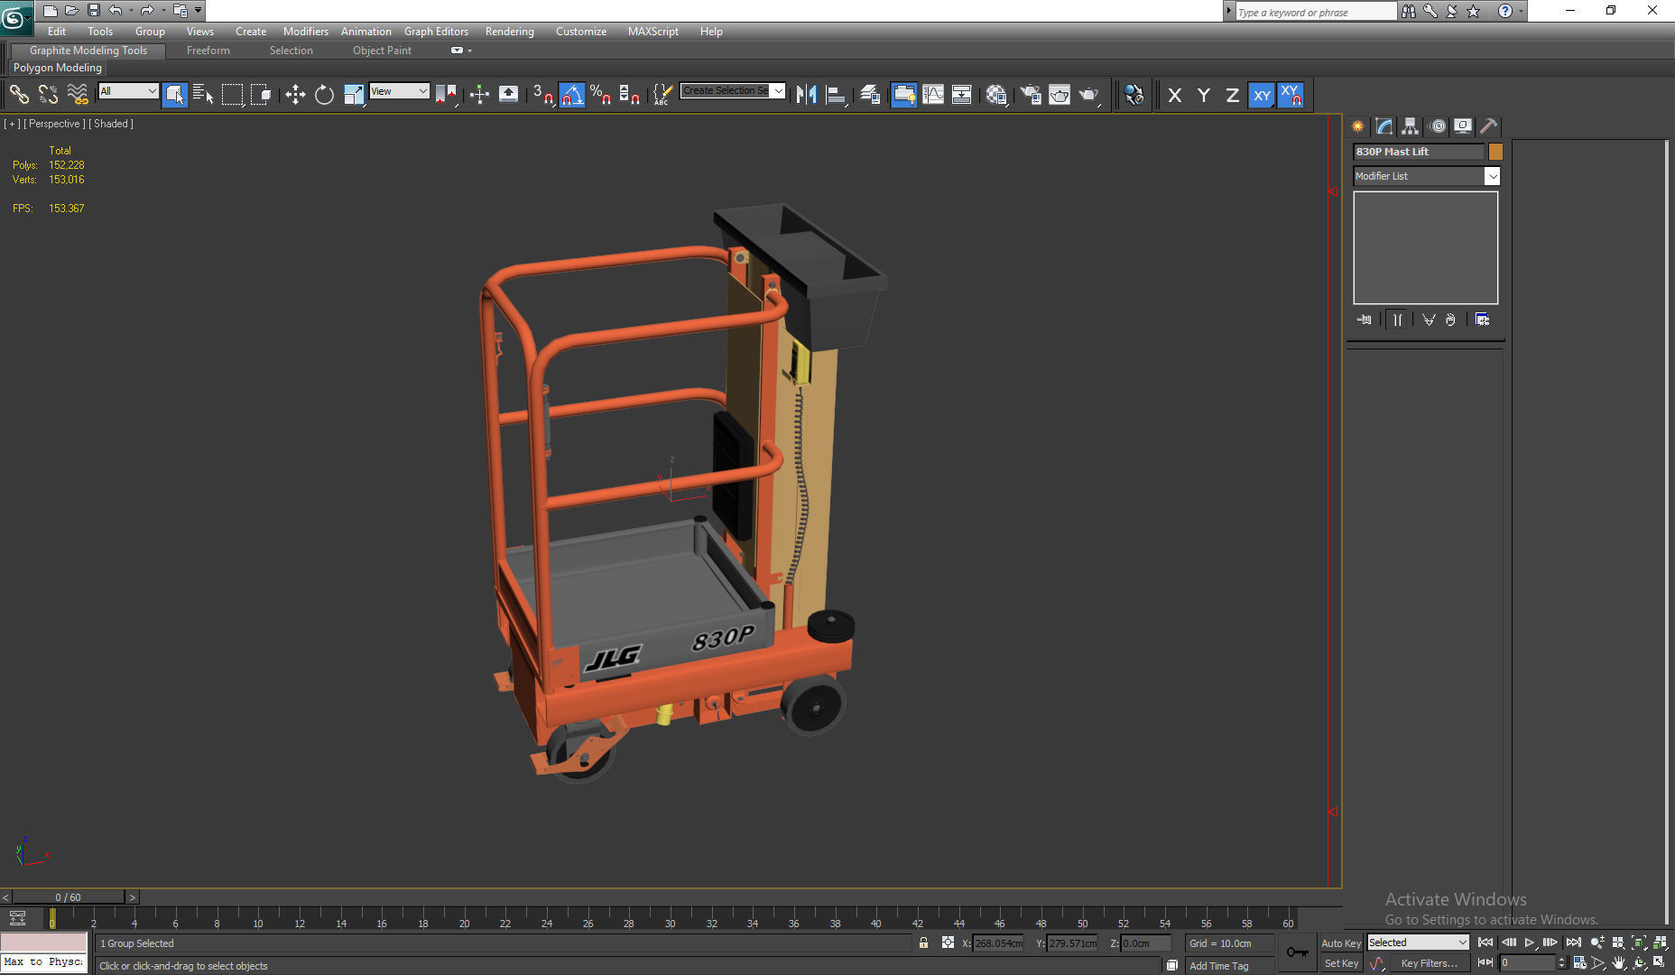Viewport: 1675px width, 975px height.
Task: Click the Play Animation button
Action: (x=1529, y=942)
